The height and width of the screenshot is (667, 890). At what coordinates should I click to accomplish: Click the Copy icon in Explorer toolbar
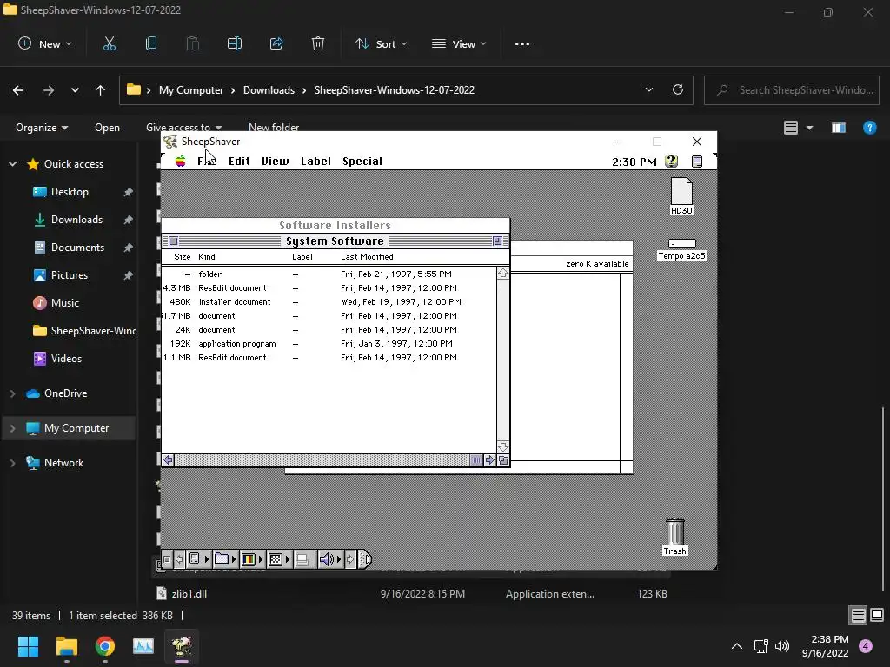151,43
